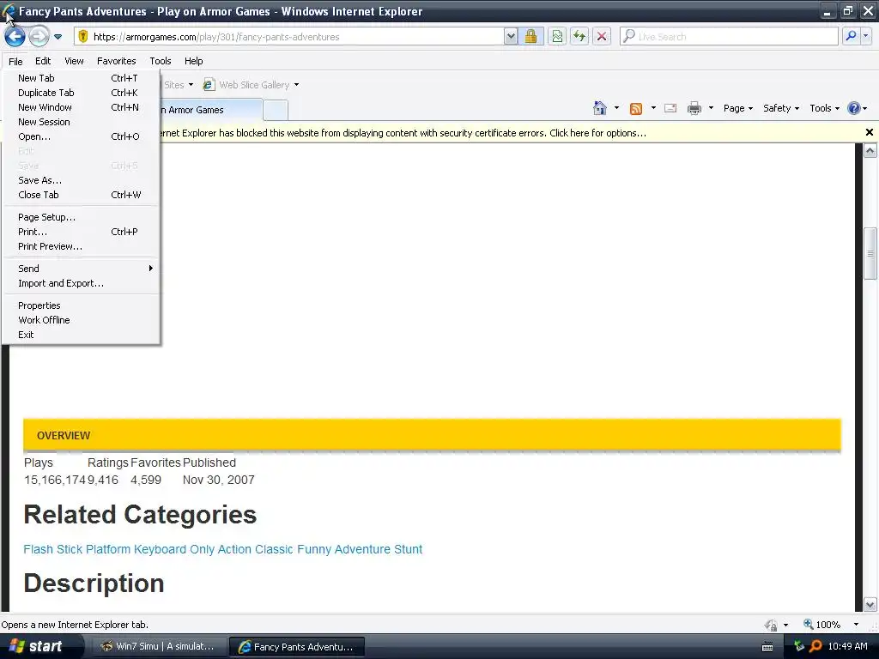Choose Import and Export... menu entry
The image size is (879, 659).
[81, 283]
